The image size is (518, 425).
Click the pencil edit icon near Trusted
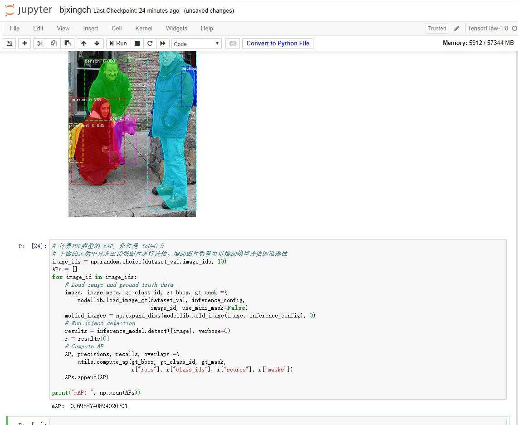[457, 29]
